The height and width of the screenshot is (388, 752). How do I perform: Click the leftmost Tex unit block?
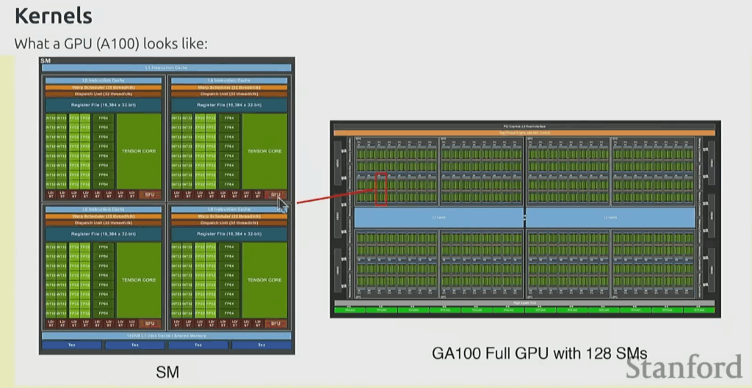tap(72, 345)
